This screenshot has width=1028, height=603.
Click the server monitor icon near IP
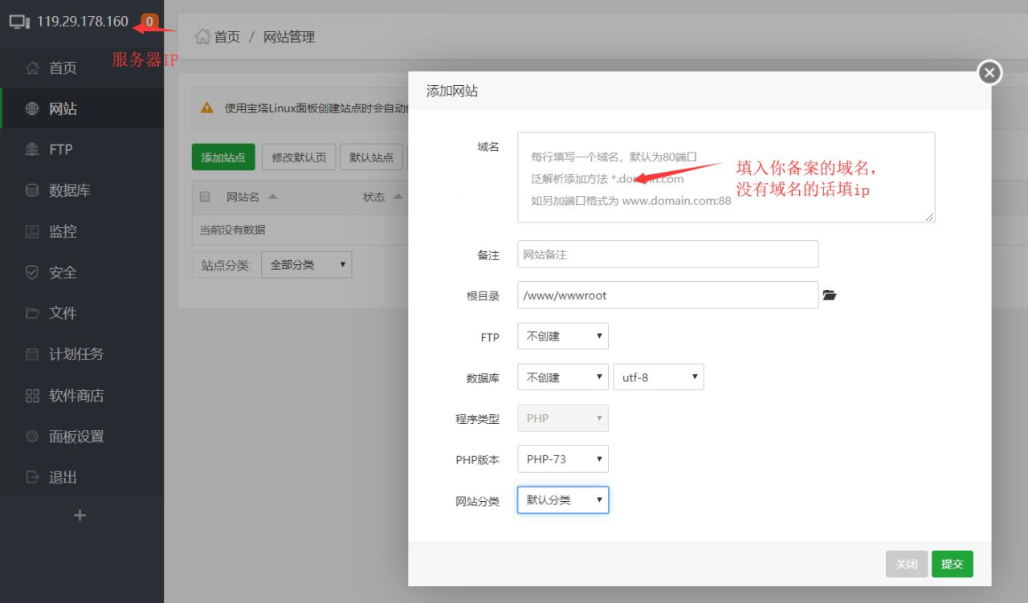pyautogui.click(x=19, y=22)
